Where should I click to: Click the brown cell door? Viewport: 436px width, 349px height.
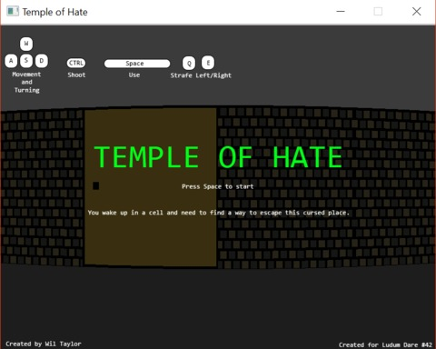pyautogui.click(x=151, y=187)
